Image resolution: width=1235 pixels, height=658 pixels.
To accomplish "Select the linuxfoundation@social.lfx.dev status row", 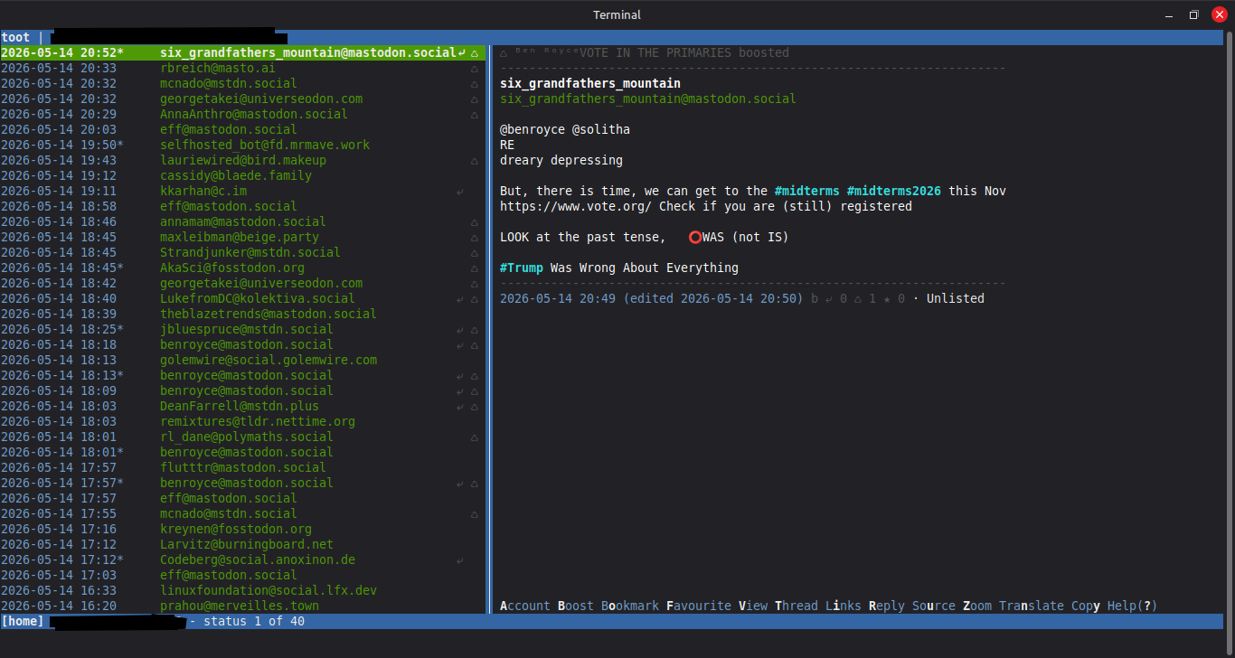I will tap(242, 590).
